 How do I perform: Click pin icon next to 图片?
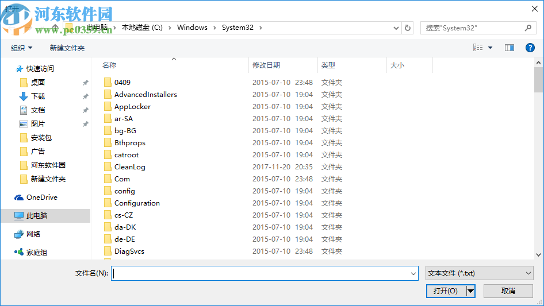pyautogui.click(x=85, y=123)
